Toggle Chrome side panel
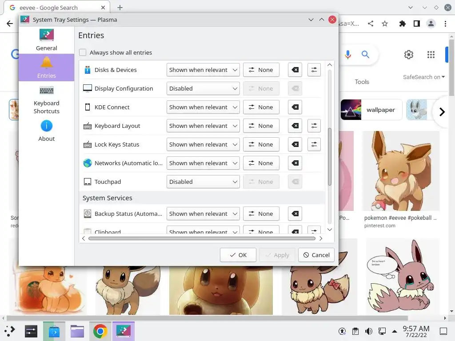 417,24
